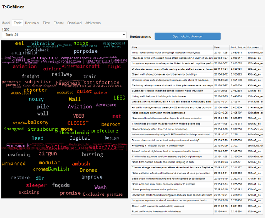The width and height of the screenshot is (265, 218).
Task: Go to the Theme tab
Action: [x=59, y=23]
